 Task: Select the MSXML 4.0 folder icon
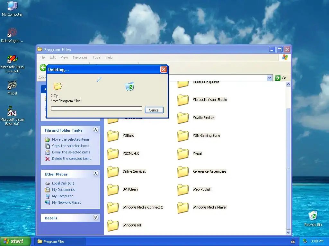113,154
